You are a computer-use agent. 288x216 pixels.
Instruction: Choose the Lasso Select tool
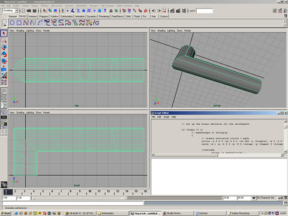tap(4, 40)
